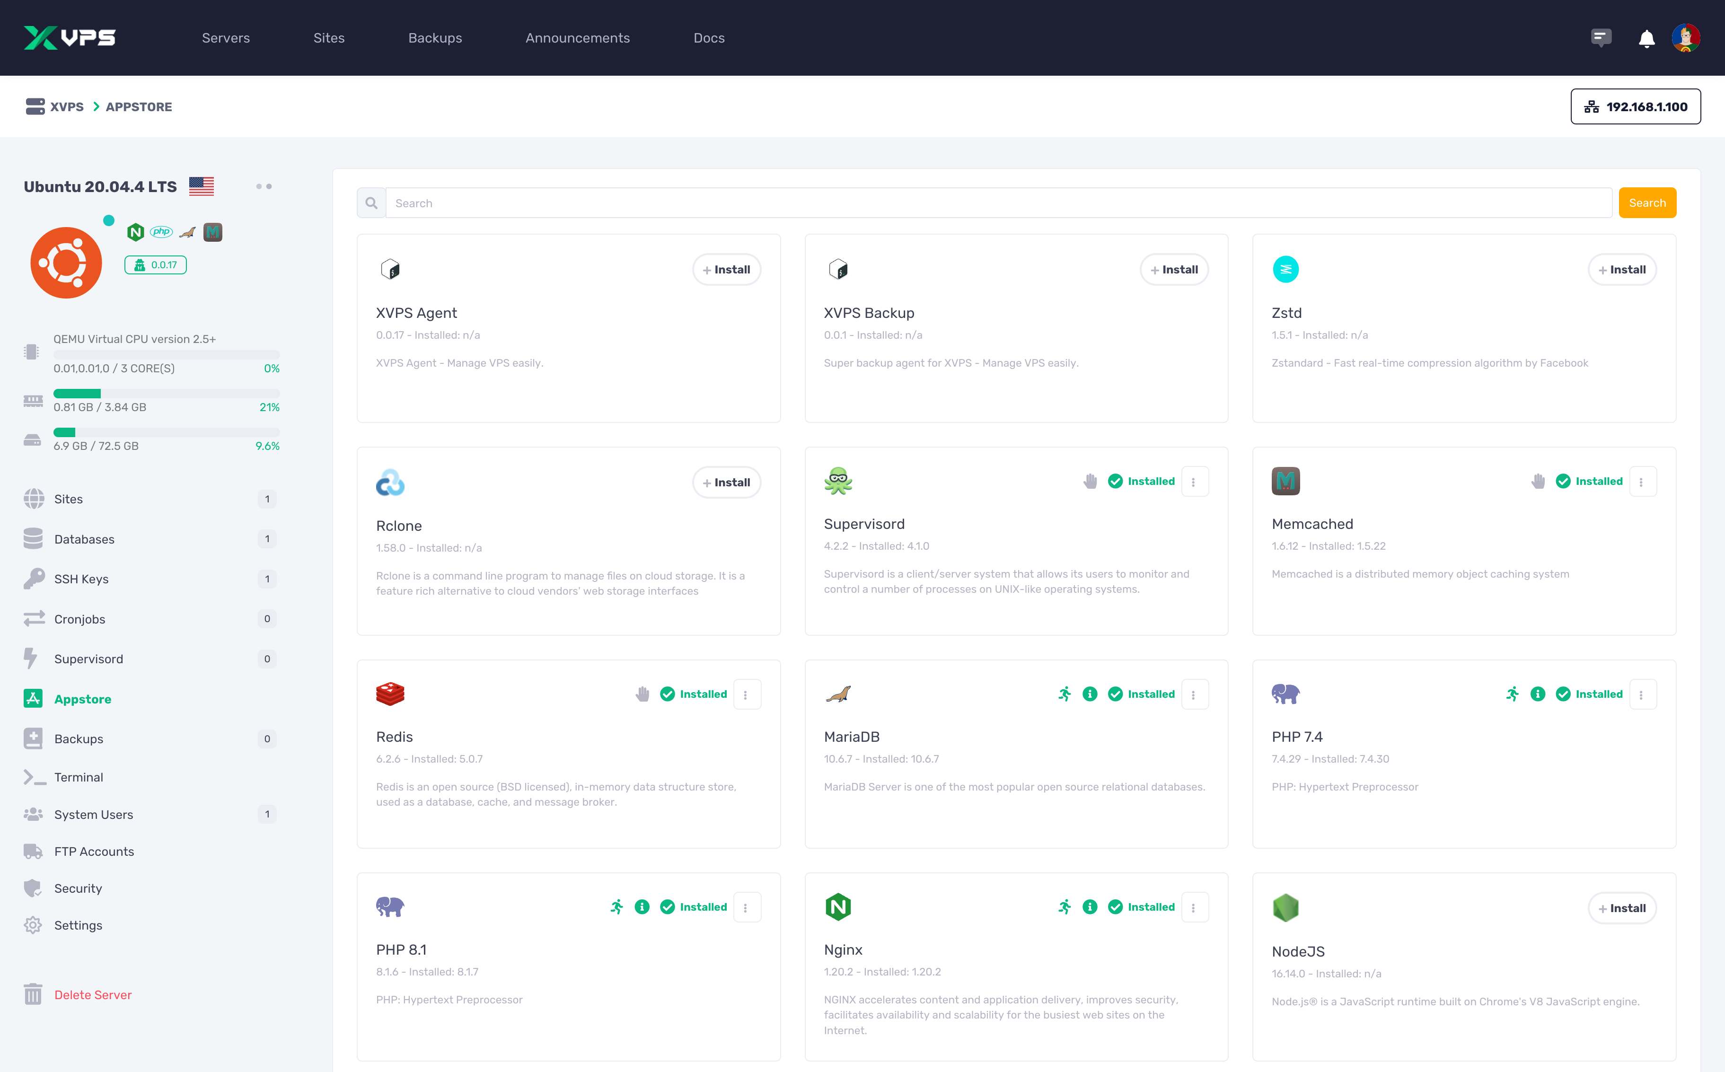This screenshot has width=1725, height=1072.
Task: Open Terminal from the sidebar
Action: pos(79,777)
